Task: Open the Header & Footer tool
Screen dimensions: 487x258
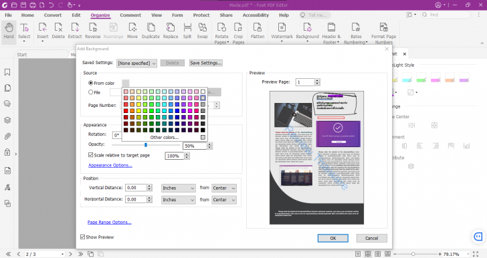Action: click(x=331, y=33)
